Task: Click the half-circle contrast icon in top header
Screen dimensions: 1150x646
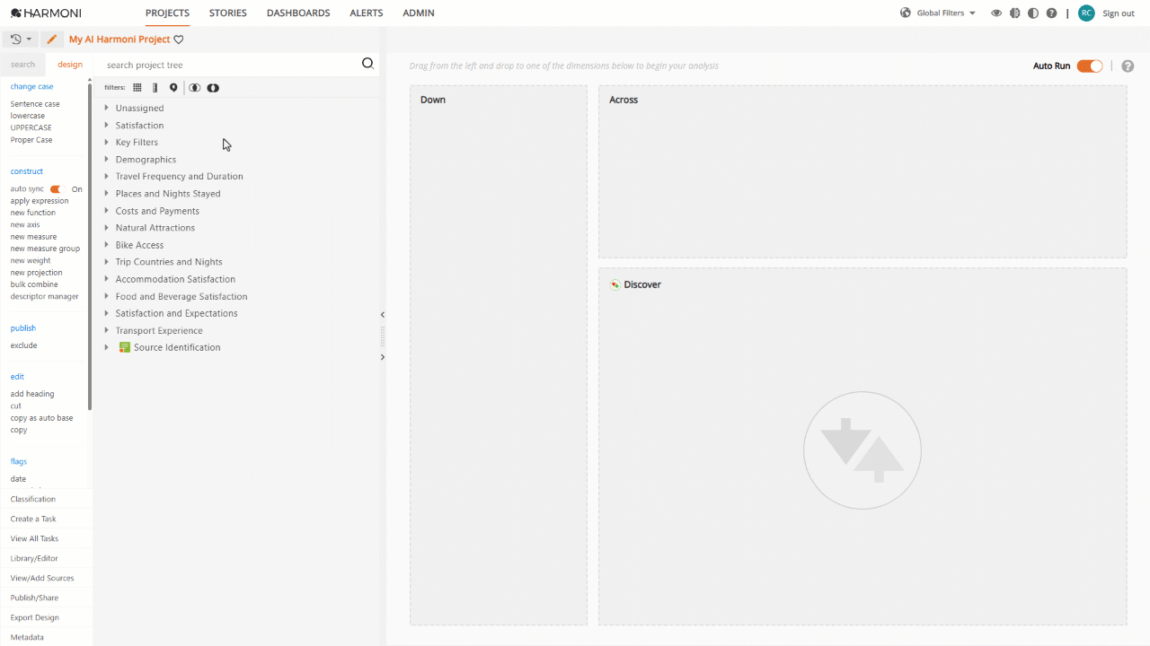Action: [1033, 13]
